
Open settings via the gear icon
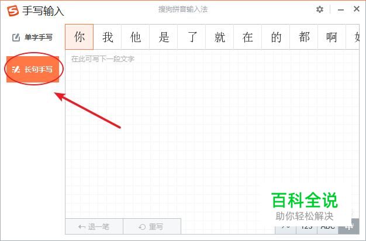320,9
